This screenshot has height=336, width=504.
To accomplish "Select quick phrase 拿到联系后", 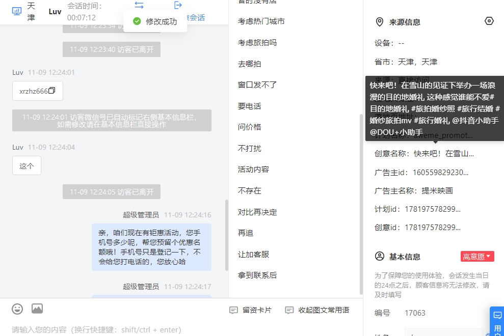I will pyautogui.click(x=257, y=275).
